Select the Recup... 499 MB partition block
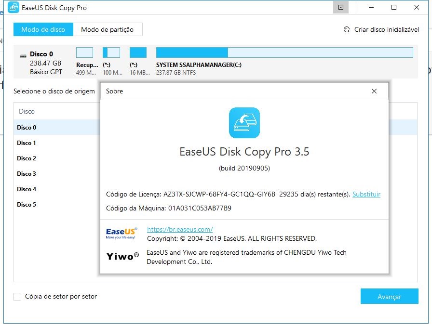The width and height of the screenshot is (432, 327). pyautogui.click(x=84, y=52)
